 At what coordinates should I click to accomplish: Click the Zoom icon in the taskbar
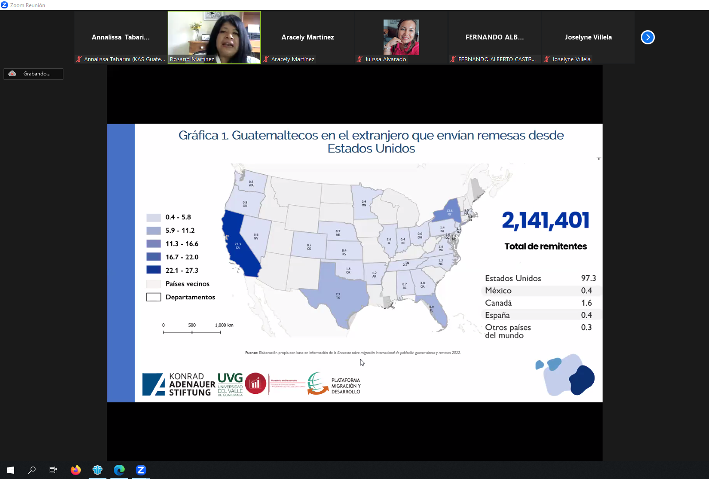141,470
